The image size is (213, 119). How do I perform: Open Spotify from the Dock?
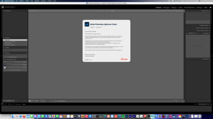click(123, 116)
